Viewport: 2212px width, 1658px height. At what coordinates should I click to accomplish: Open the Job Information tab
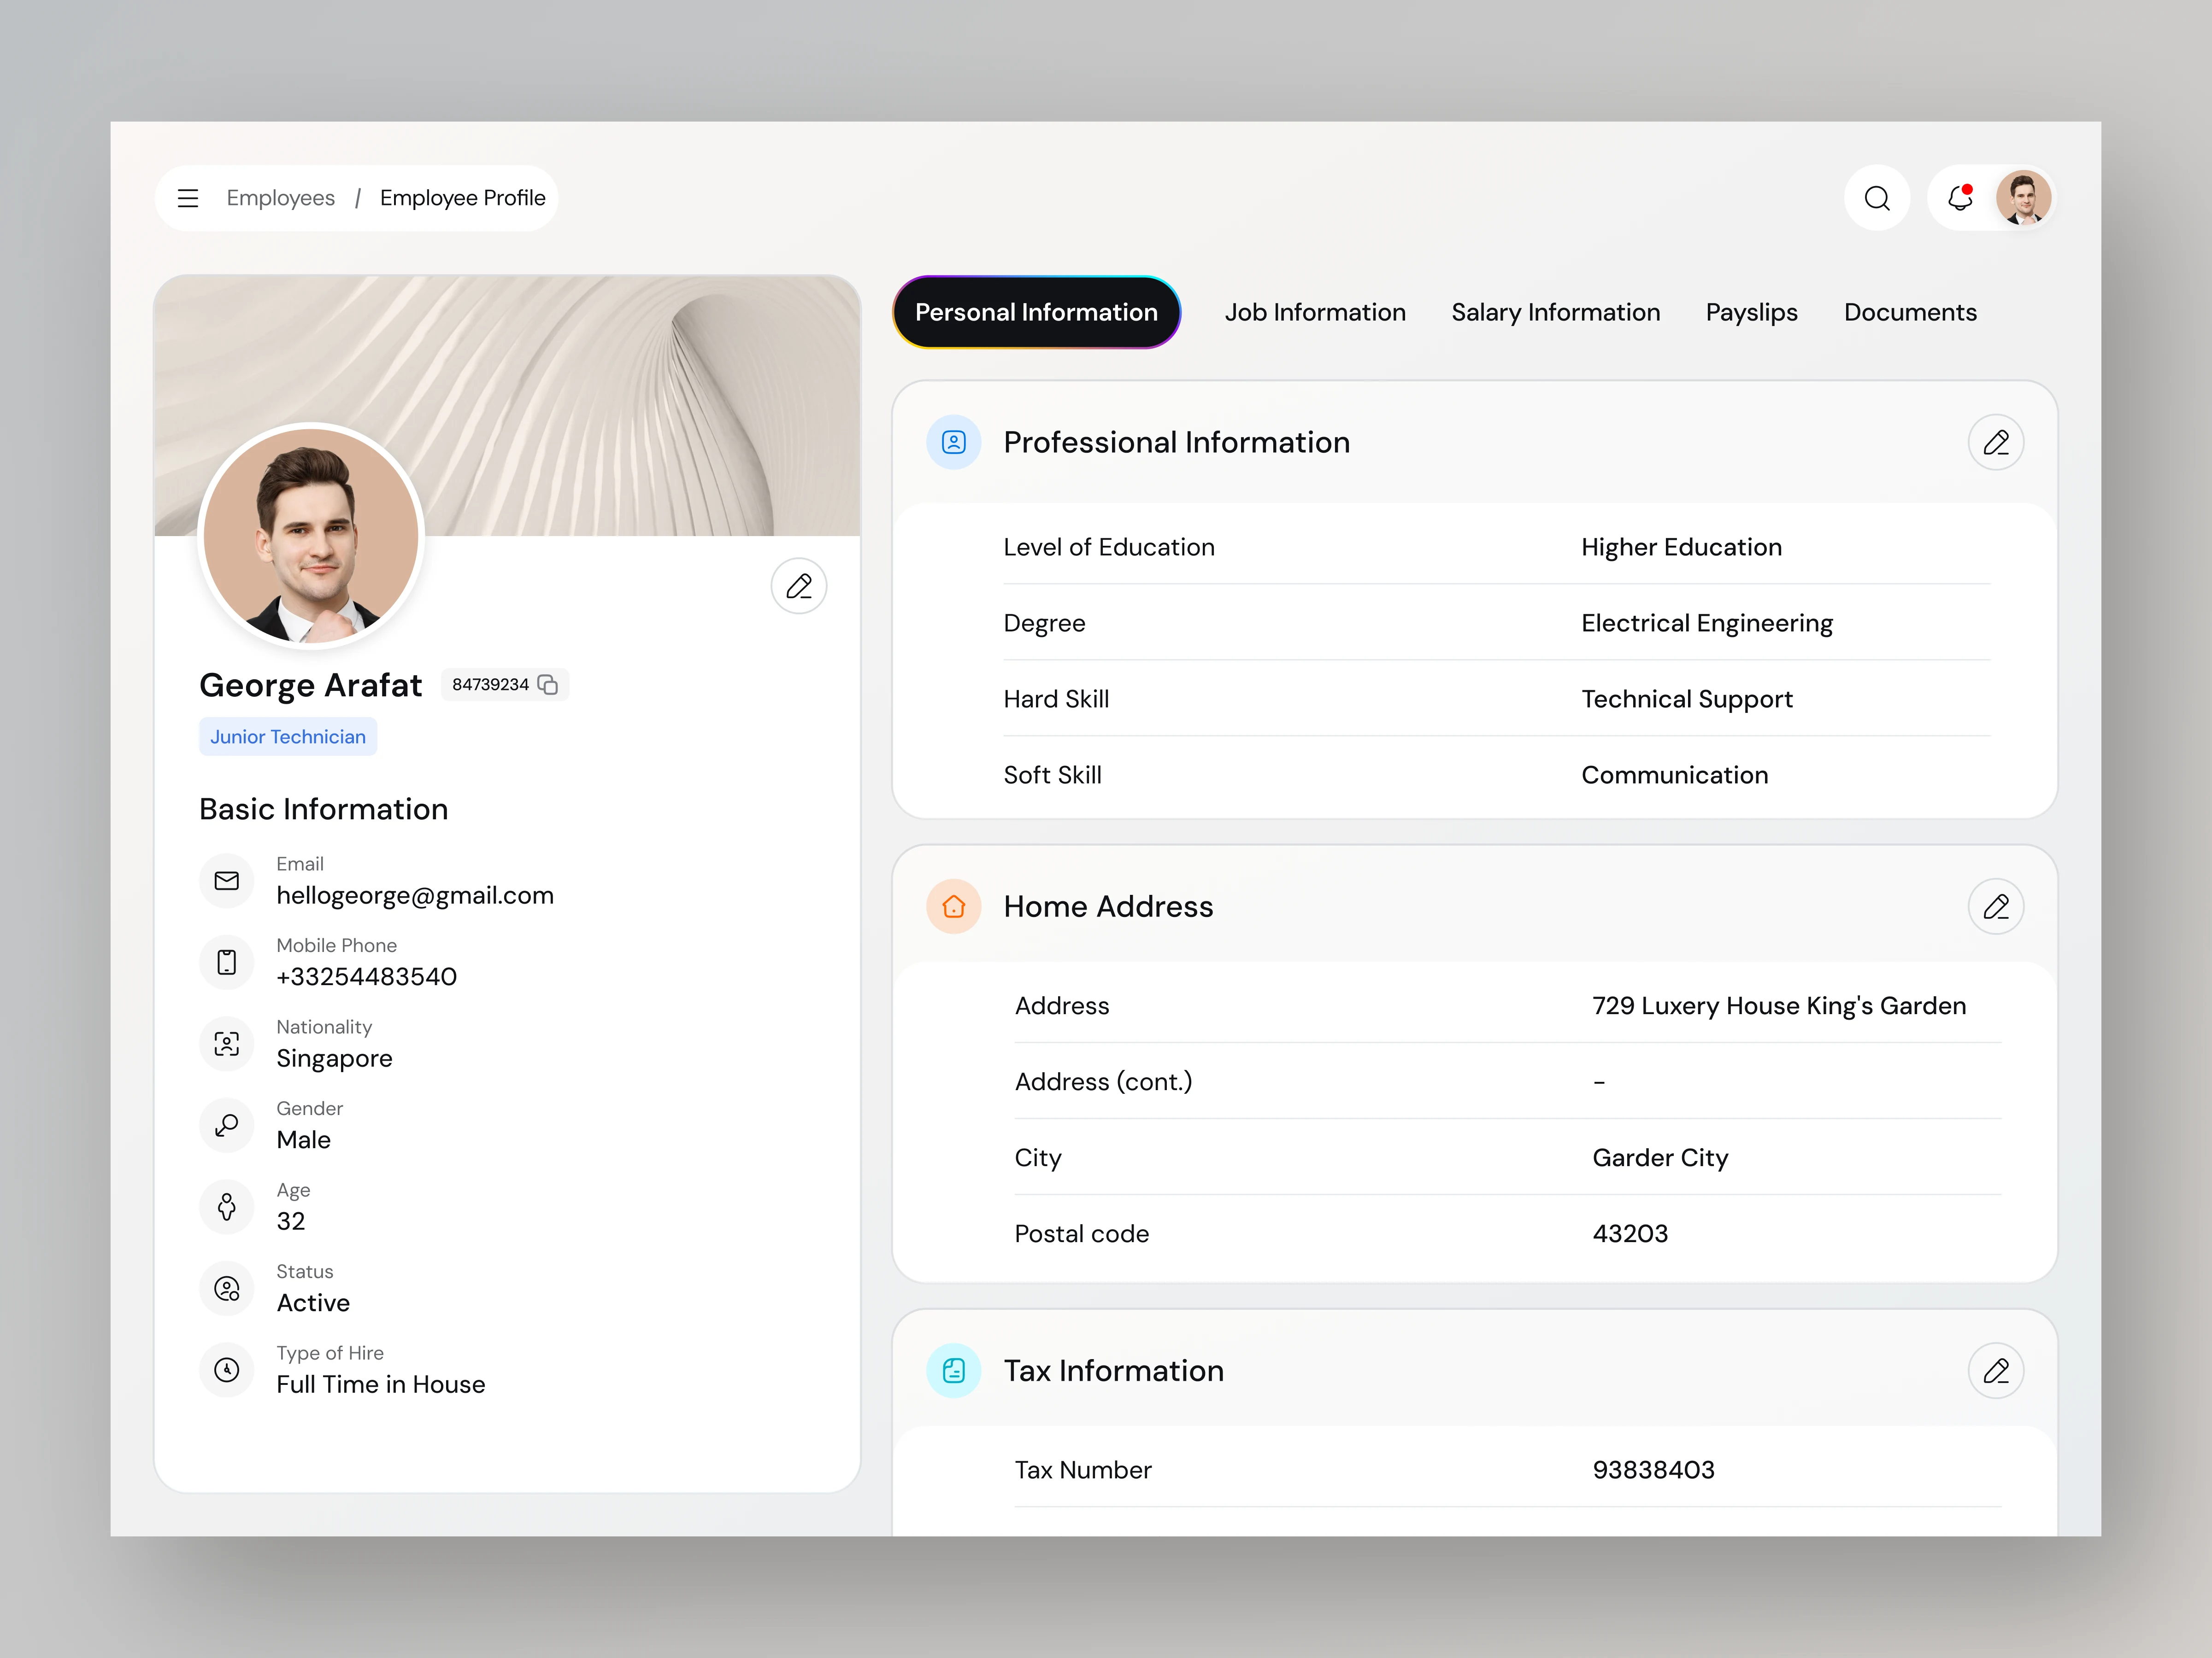point(1315,312)
